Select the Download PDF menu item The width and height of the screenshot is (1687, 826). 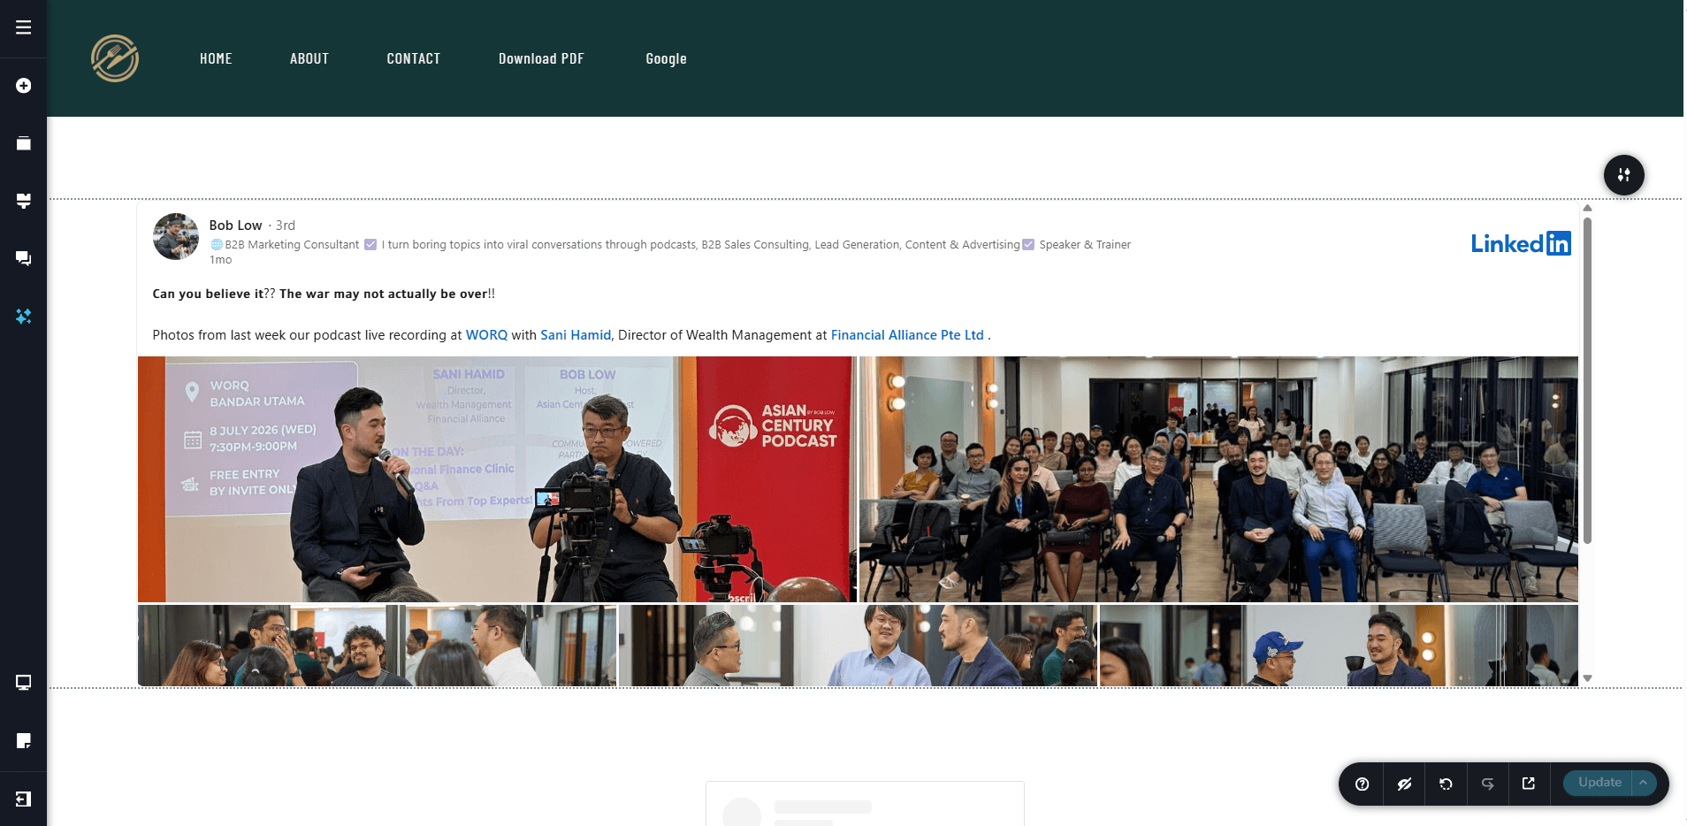(541, 58)
